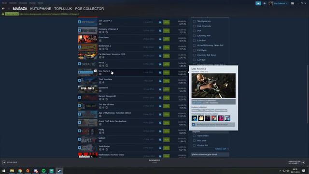Open the Windows Start menu
309x174 pixels.
tap(4, 171)
